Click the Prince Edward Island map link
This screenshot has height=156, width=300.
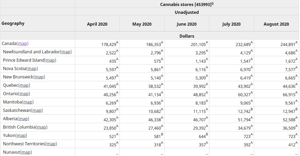point(50,60)
